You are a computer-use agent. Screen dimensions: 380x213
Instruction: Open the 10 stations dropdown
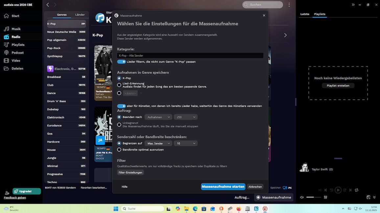pyautogui.click(x=186, y=144)
